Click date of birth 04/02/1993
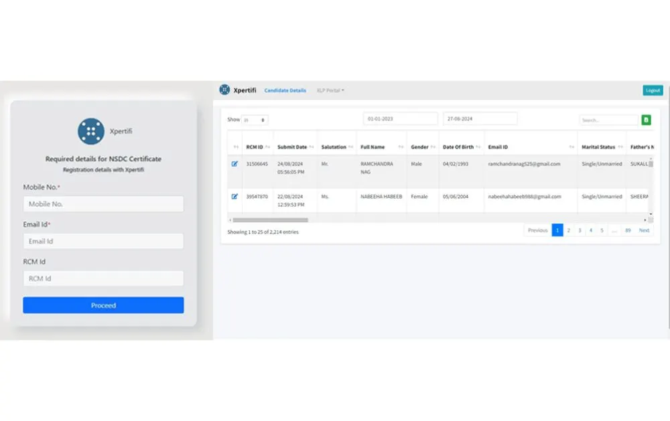The width and height of the screenshot is (670, 421). pyautogui.click(x=456, y=164)
